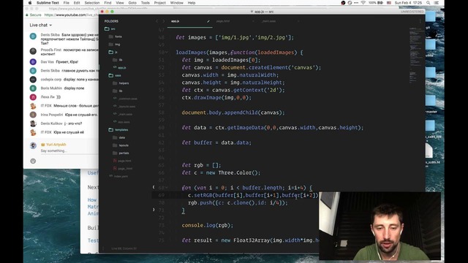The height and width of the screenshot is (263, 468).
Task: Click Irina Pospelri avatar in chat
Action: tap(33, 115)
